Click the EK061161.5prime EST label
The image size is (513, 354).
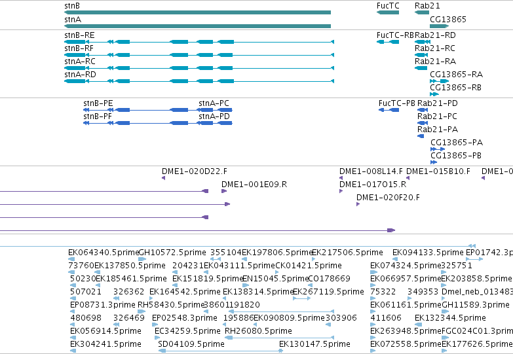pyautogui.click(x=406, y=305)
